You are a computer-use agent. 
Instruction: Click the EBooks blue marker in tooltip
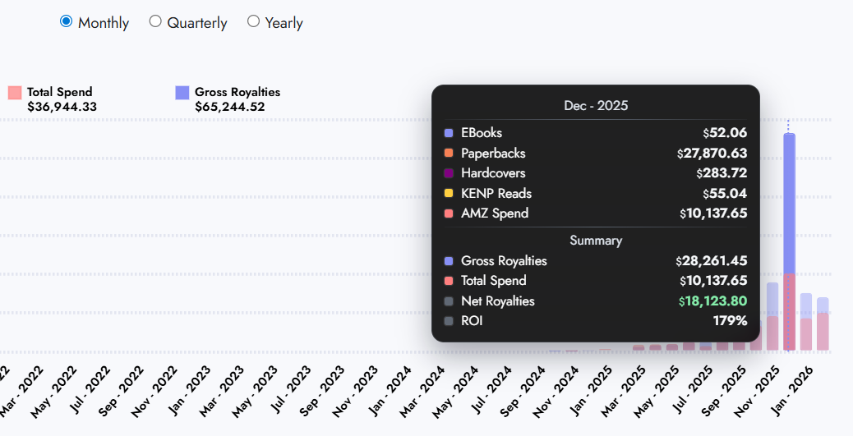coord(449,133)
